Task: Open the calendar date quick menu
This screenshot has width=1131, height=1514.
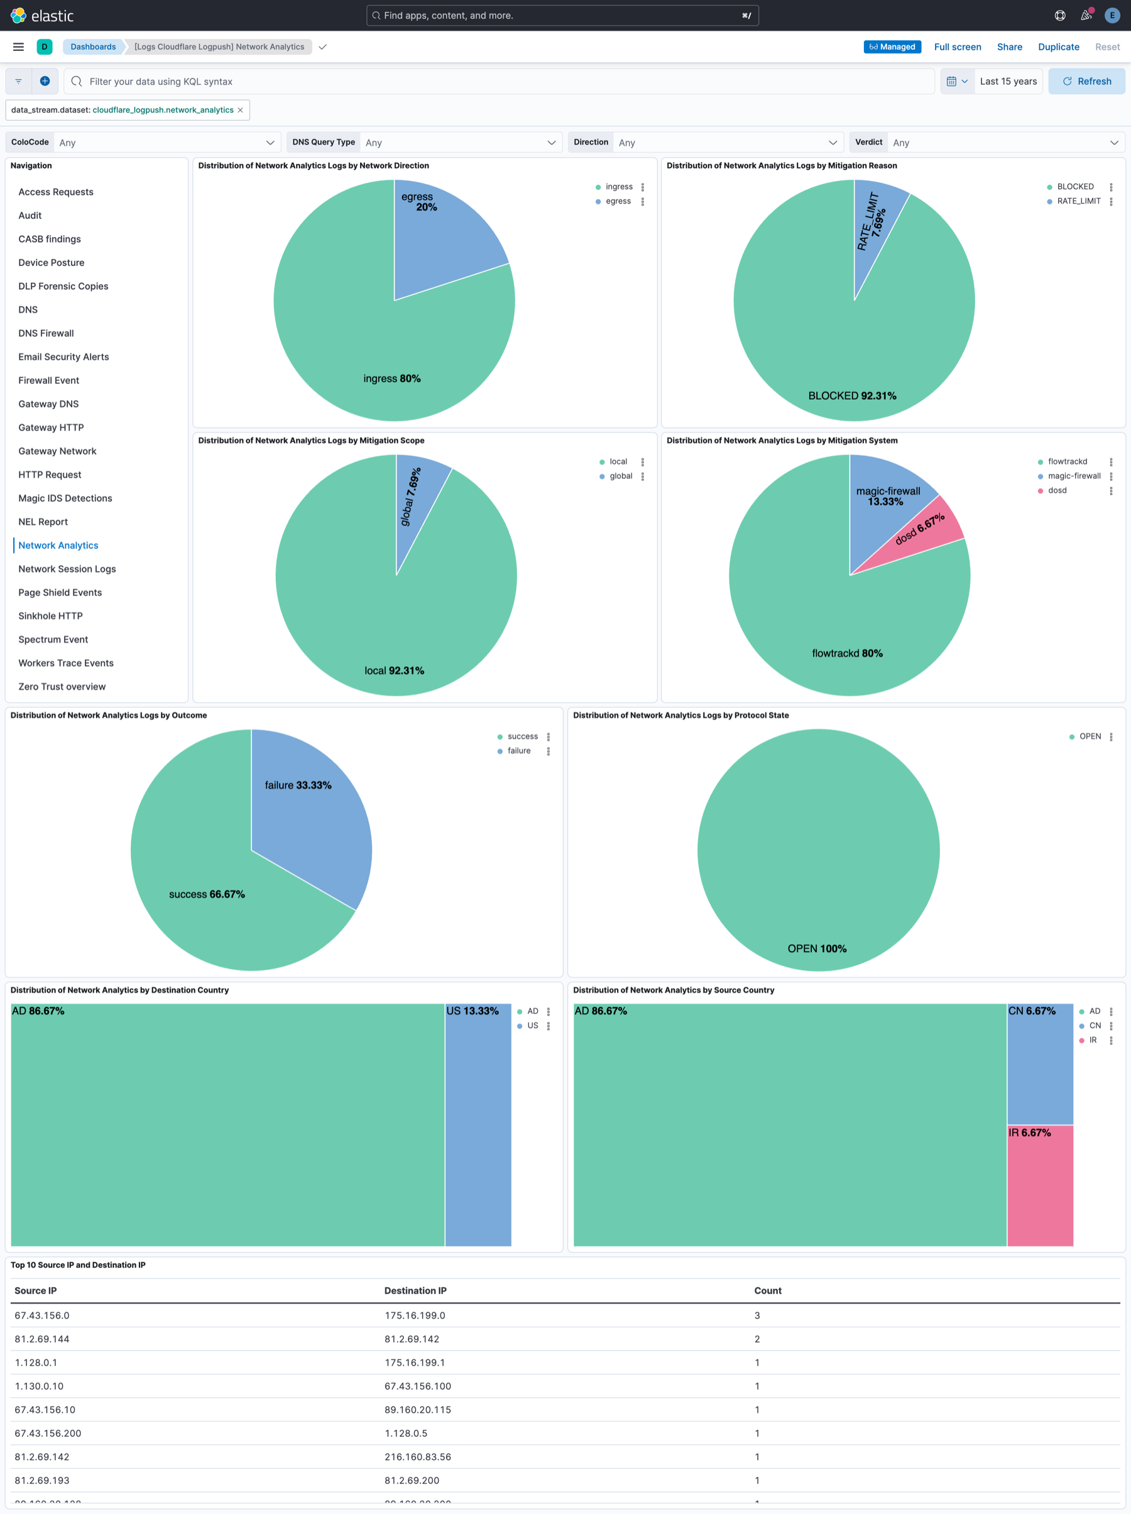Action: tap(956, 81)
